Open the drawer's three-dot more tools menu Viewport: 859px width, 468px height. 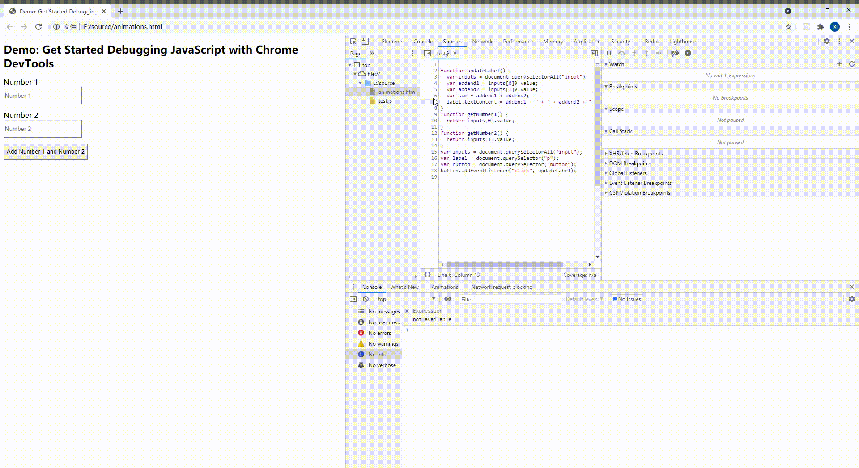353,287
